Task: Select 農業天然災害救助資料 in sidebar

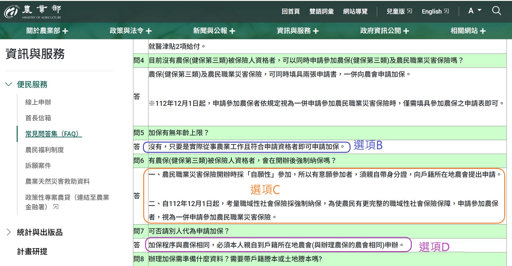Action: [58, 181]
